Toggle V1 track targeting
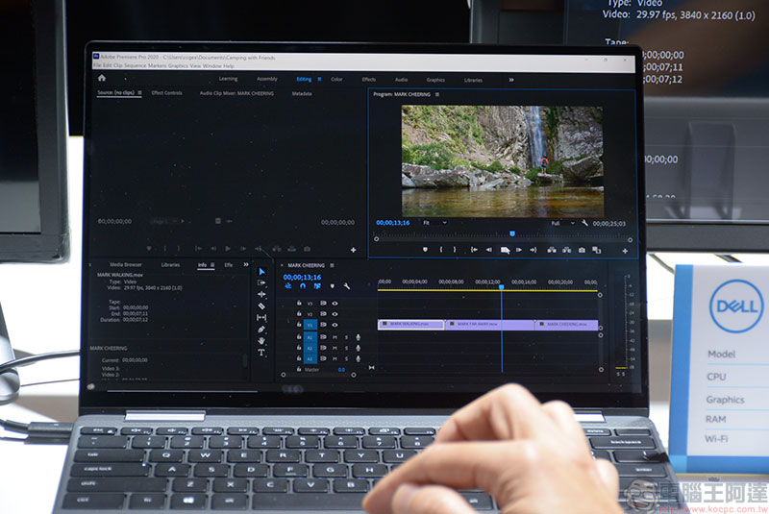The height and width of the screenshot is (514, 769). (x=310, y=325)
